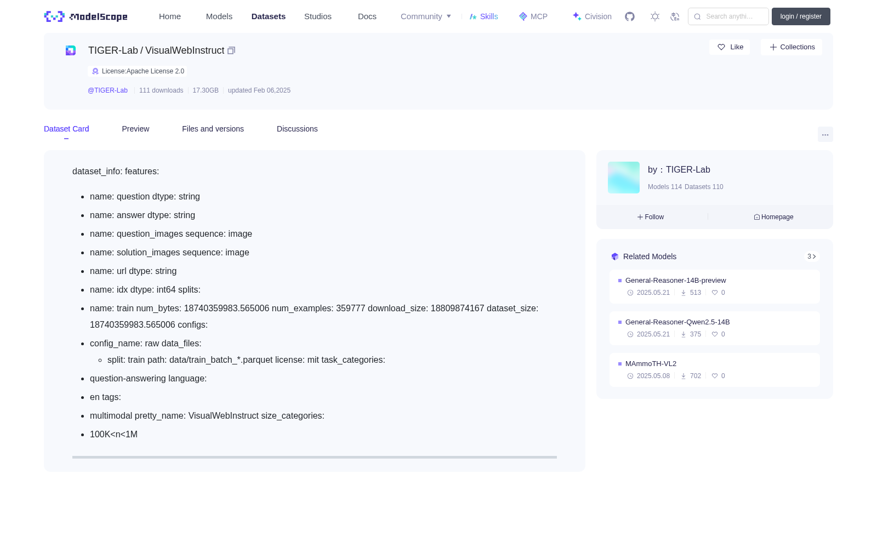Click the Skills sparkle icon
Image resolution: width=877 pixels, height=548 pixels.
click(473, 16)
